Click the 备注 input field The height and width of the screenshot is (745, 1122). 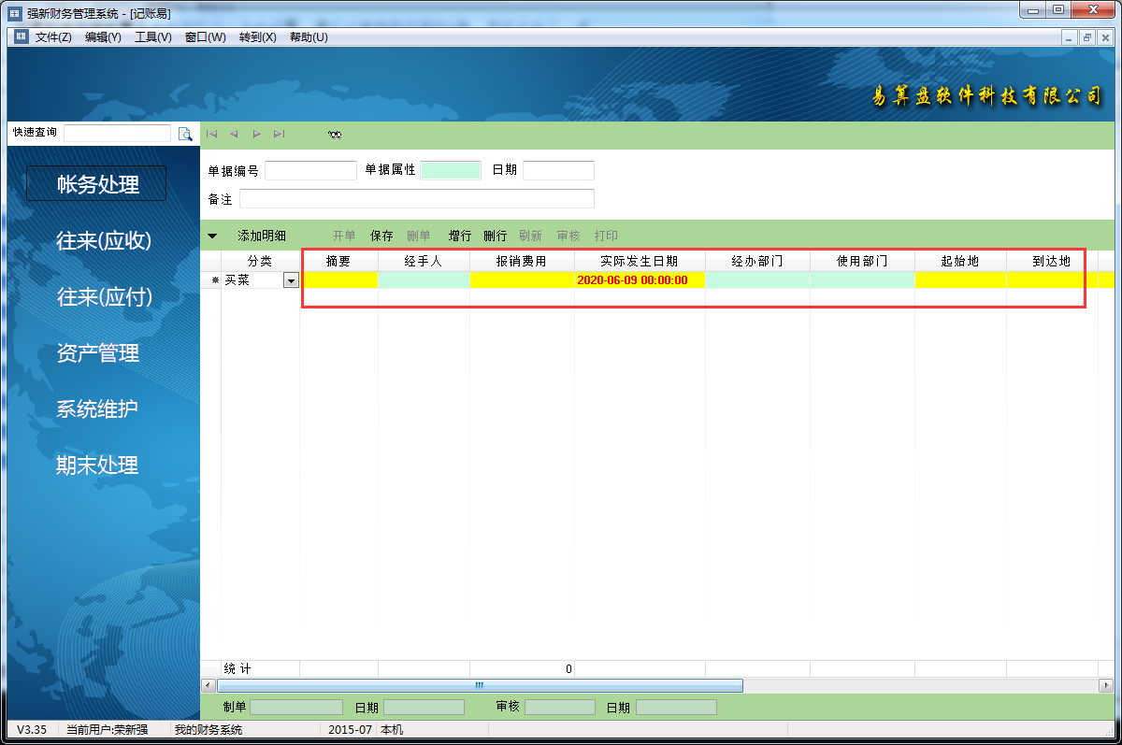(417, 198)
